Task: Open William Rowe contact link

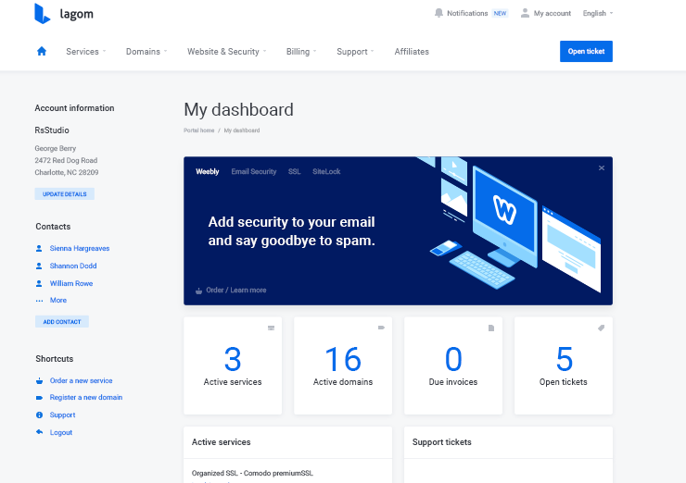Action: (71, 283)
